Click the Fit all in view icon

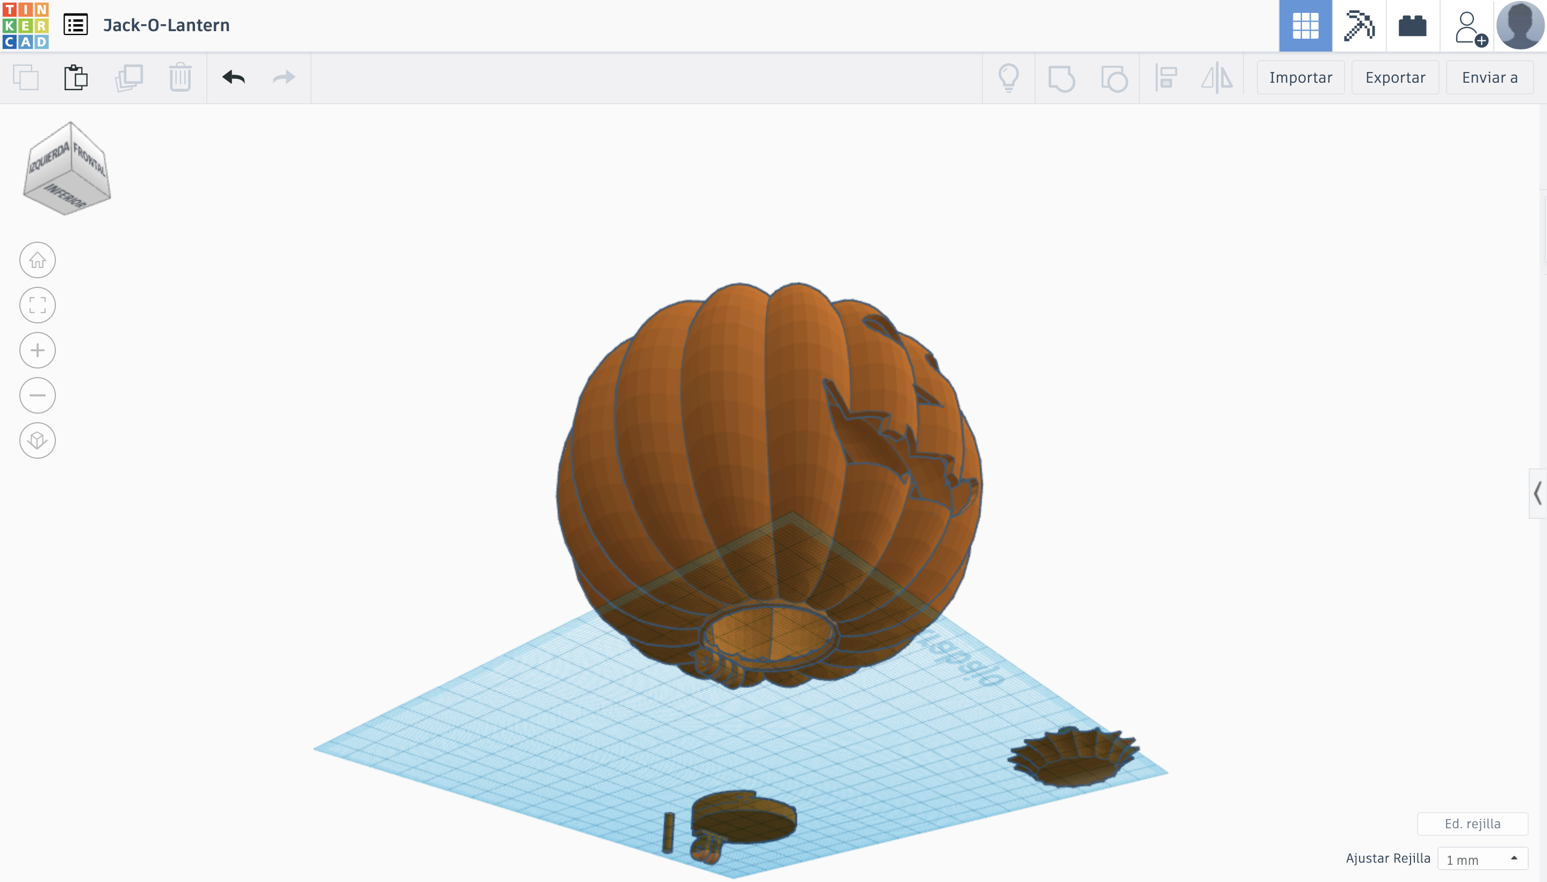(x=38, y=305)
